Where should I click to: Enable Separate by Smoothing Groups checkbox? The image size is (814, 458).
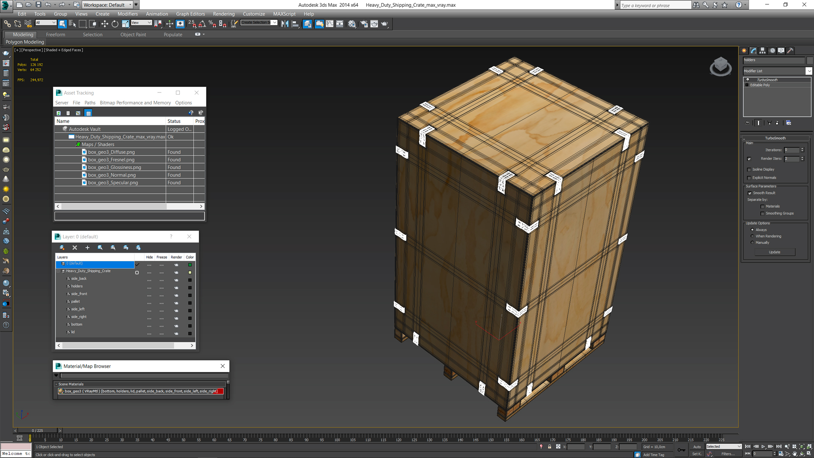[762, 214]
